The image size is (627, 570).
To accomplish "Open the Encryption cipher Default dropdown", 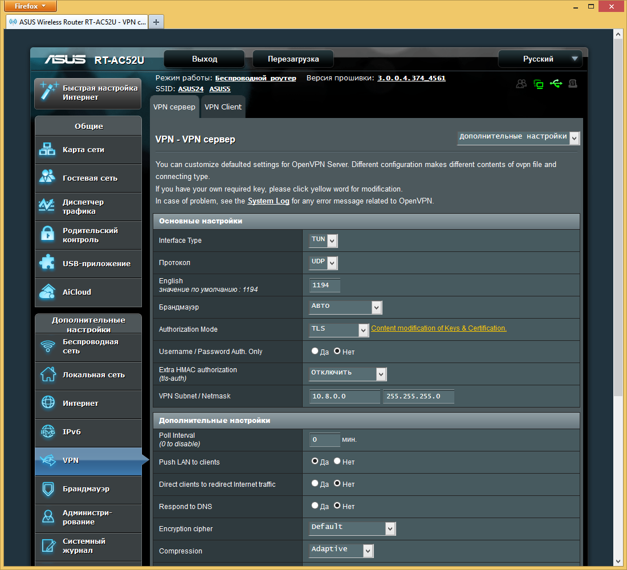I will (352, 528).
